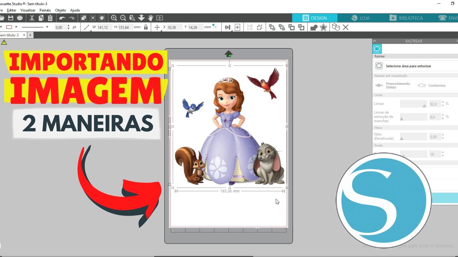This screenshot has height=257, width=458.
Task: Switch to the DESIGN tab
Action: 315,18
